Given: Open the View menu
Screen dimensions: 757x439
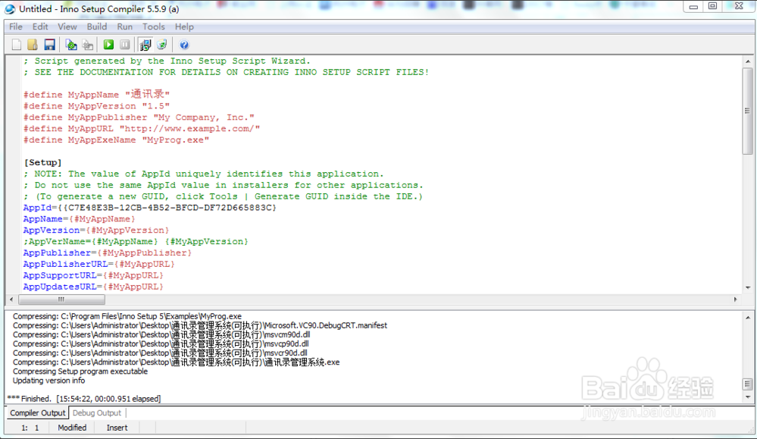Looking at the screenshot, I should coord(67,27).
